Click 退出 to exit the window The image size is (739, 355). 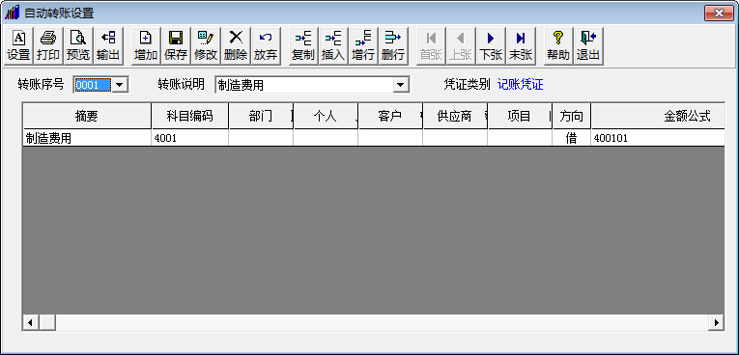588,45
